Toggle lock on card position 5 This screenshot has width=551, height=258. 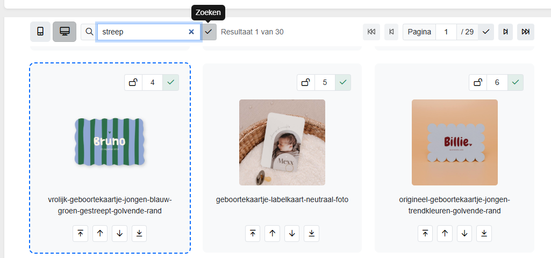[x=306, y=83]
